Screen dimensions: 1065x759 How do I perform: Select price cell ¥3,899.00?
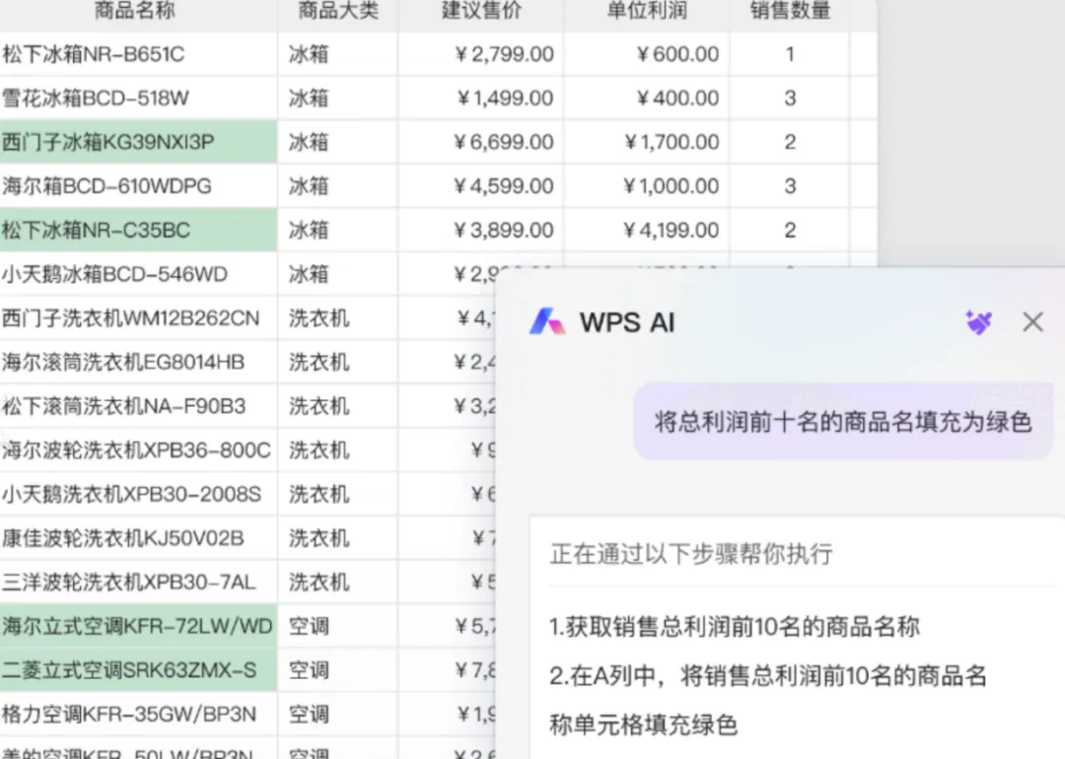tap(481, 230)
